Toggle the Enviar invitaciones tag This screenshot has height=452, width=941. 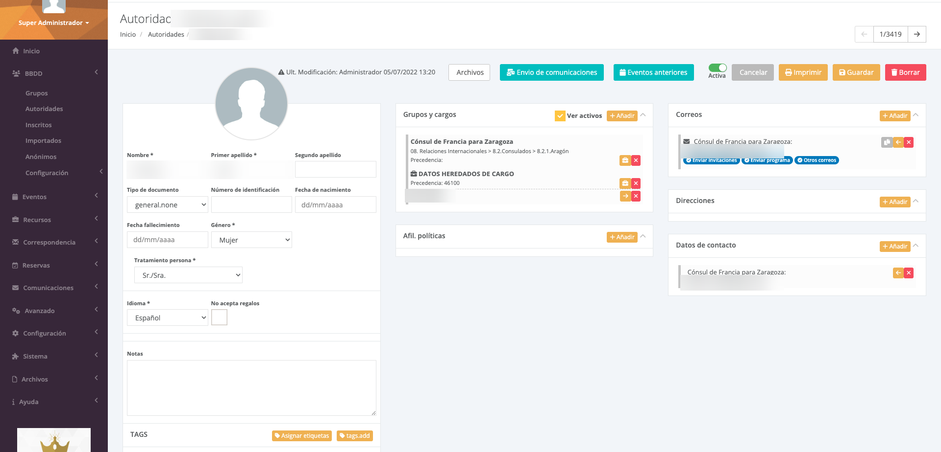(x=712, y=160)
